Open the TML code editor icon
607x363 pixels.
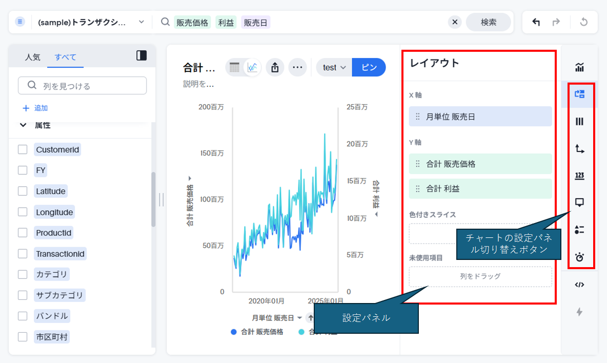click(579, 285)
